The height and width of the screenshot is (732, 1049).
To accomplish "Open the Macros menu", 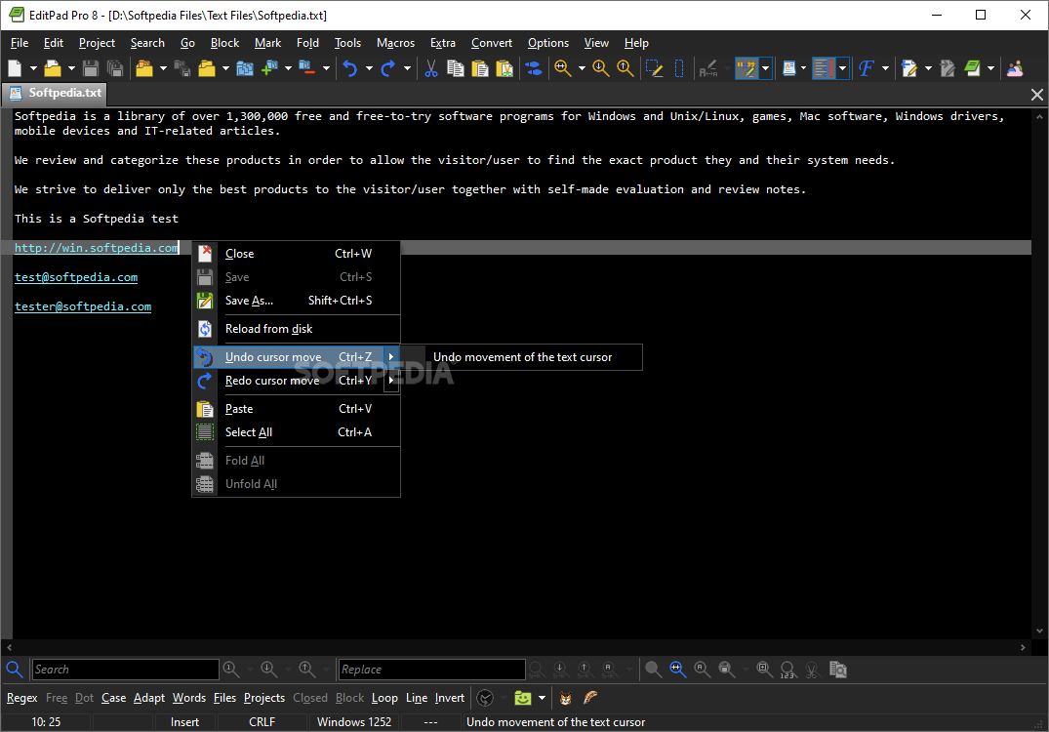I will tap(395, 43).
